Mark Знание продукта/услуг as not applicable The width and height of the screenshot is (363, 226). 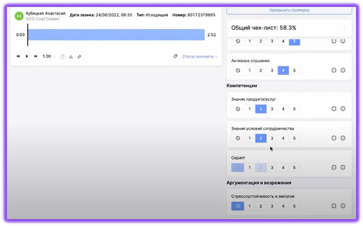coord(238,109)
